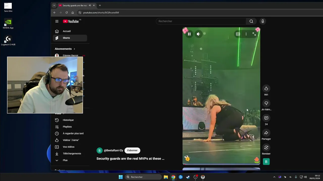Click the red progress bar under the Short
This screenshot has height=181, width=323.
click(221, 164)
